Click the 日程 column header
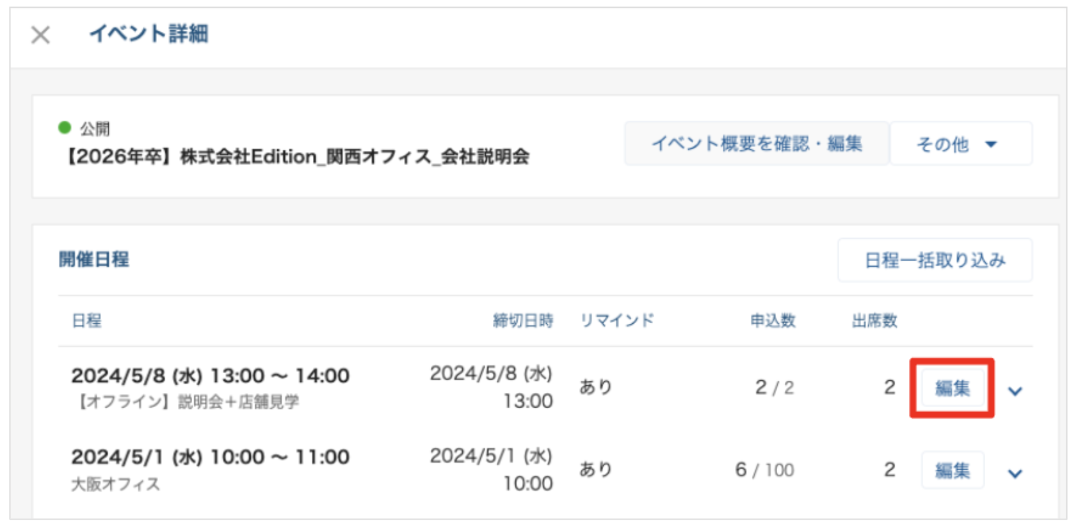 pos(86,321)
